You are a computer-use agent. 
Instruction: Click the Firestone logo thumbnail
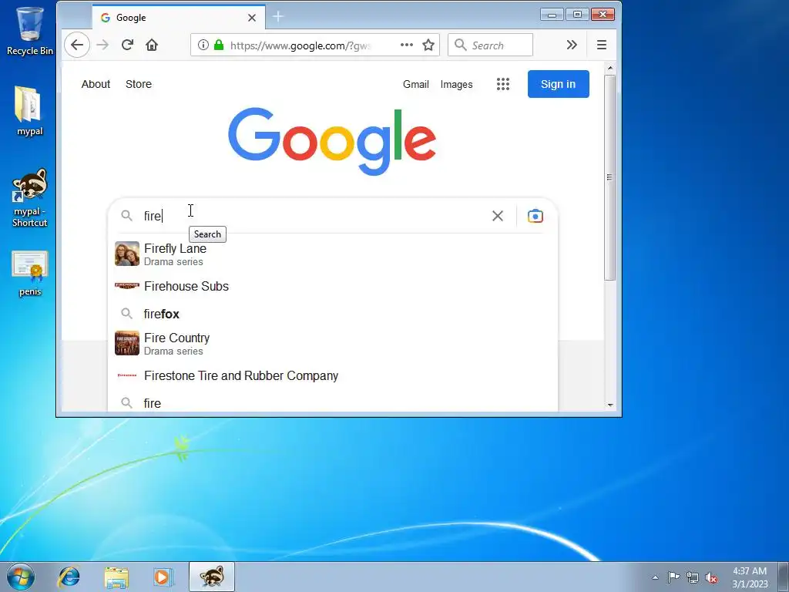click(127, 375)
